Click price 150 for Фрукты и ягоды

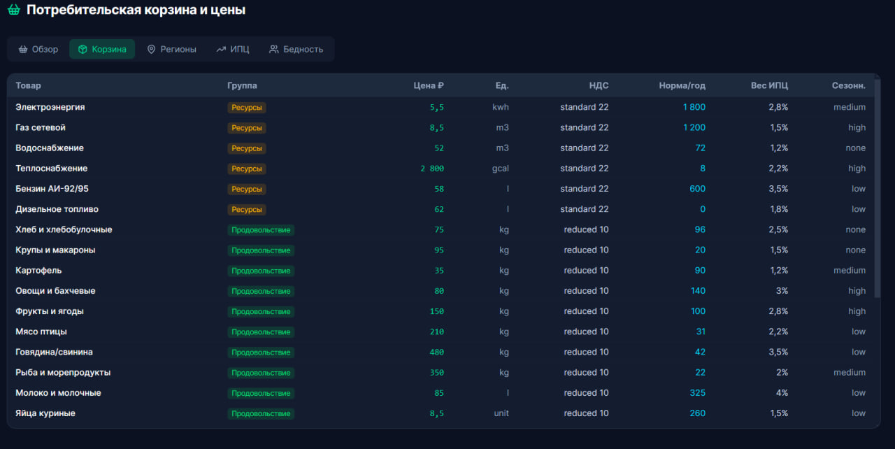(437, 311)
